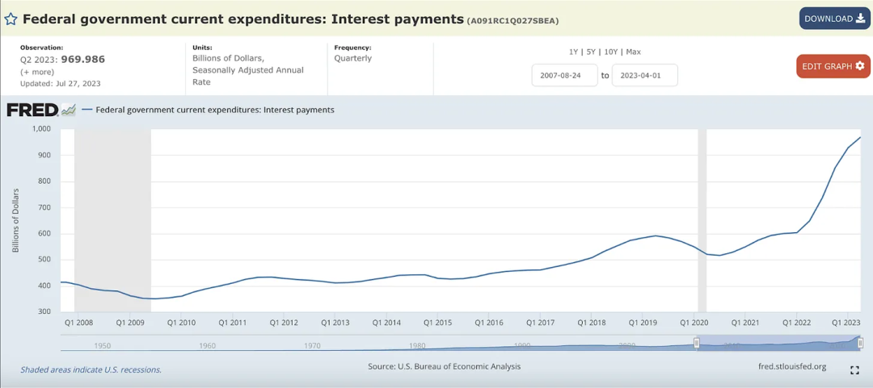Click the favorite star icon beside the title
The height and width of the screenshot is (388, 873).
coord(11,19)
